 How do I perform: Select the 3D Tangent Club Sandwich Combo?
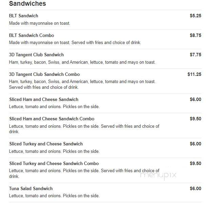(x=44, y=74)
